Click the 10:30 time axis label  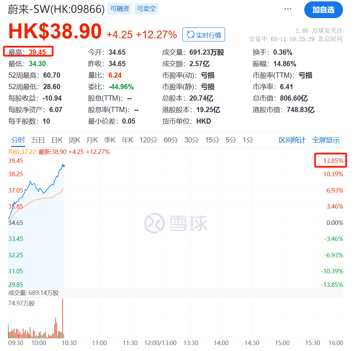(x=69, y=343)
